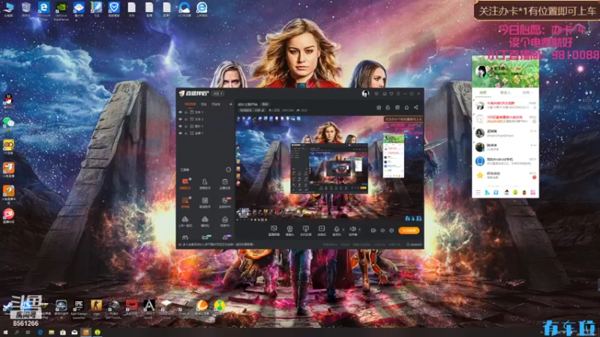The height and width of the screenshot is (337, 600).
Task: Switch to the second scene tab
Action: (204, 104)
